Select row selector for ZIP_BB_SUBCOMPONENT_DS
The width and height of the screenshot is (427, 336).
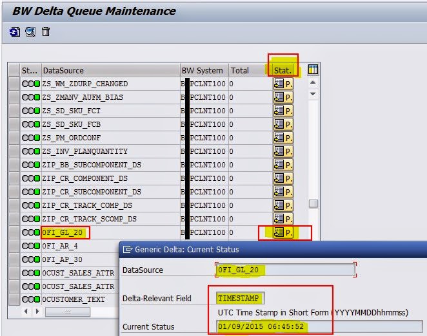[14, 165]
